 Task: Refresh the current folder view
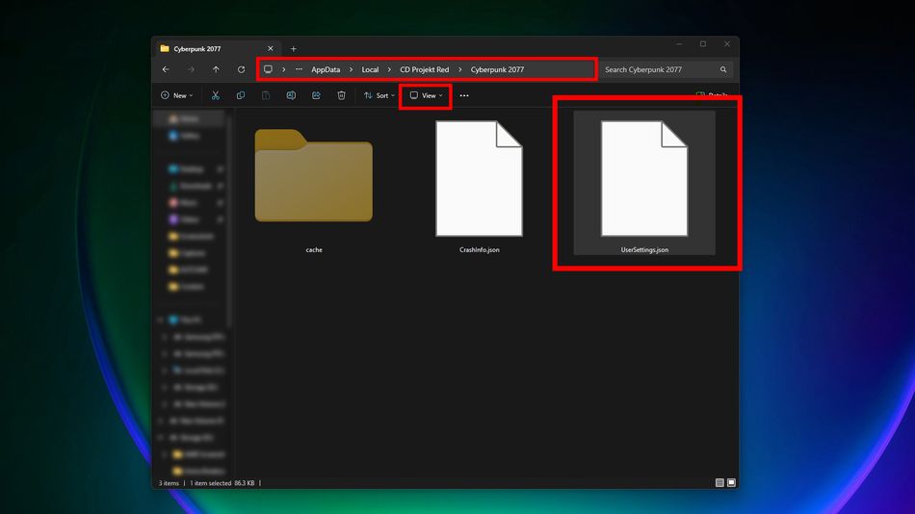(x=241, y=69)
